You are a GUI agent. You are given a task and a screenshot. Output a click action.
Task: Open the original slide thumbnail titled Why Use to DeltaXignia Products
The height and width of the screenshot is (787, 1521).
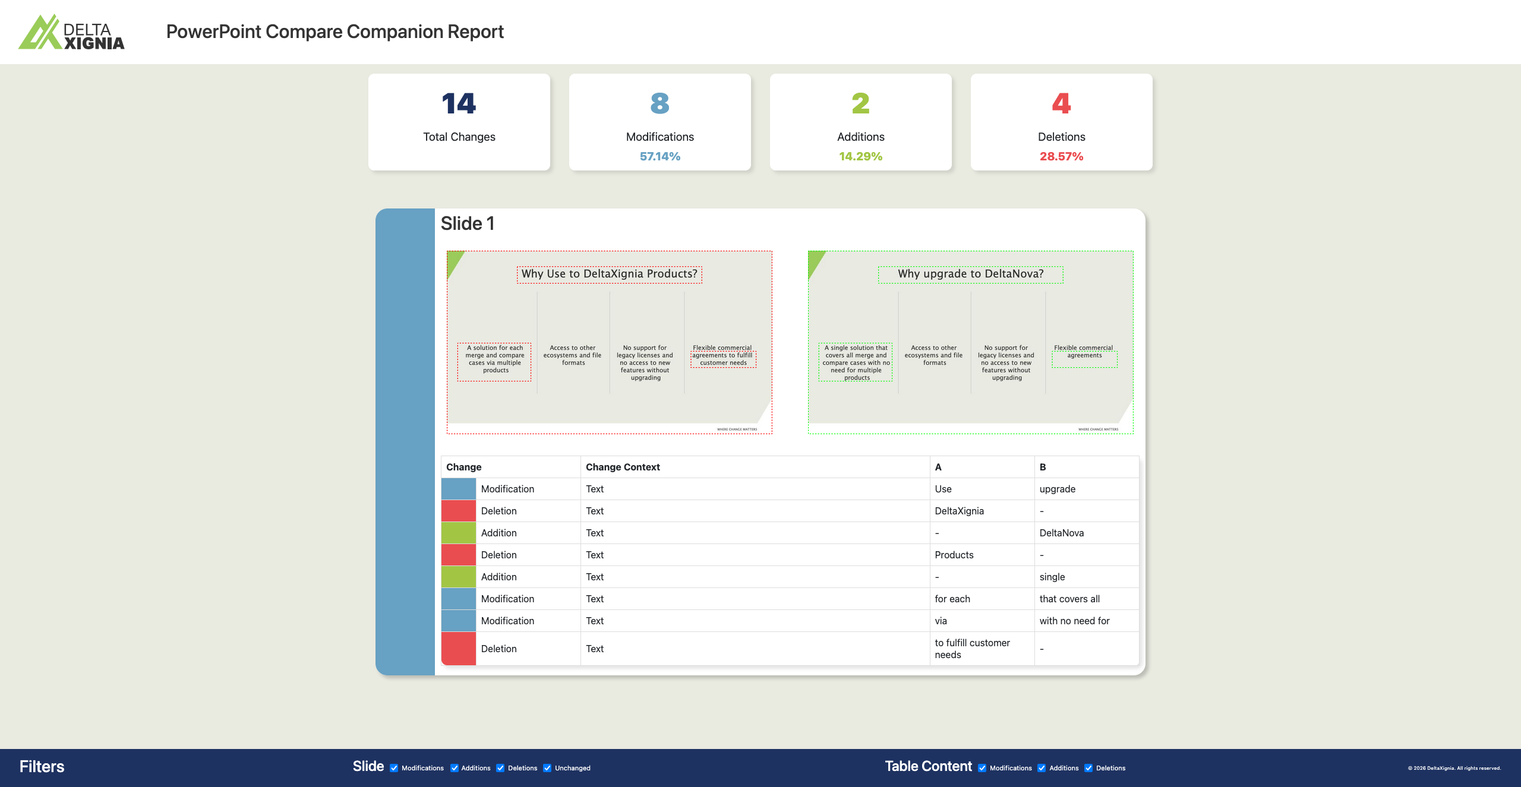(x=610, y=342)
